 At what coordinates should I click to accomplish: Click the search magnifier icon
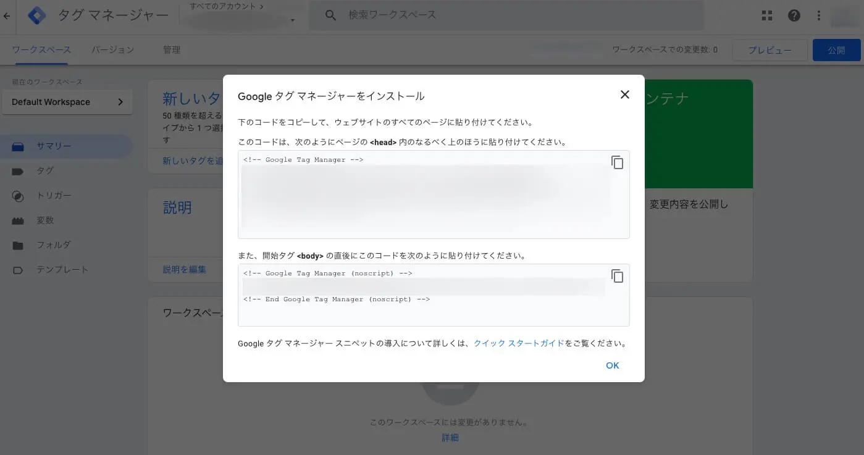(330, 15)
